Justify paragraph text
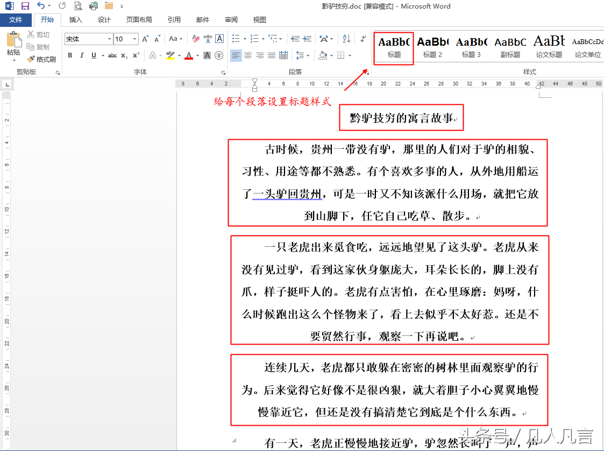The image size is (604, 451). [x=272, y=55]
